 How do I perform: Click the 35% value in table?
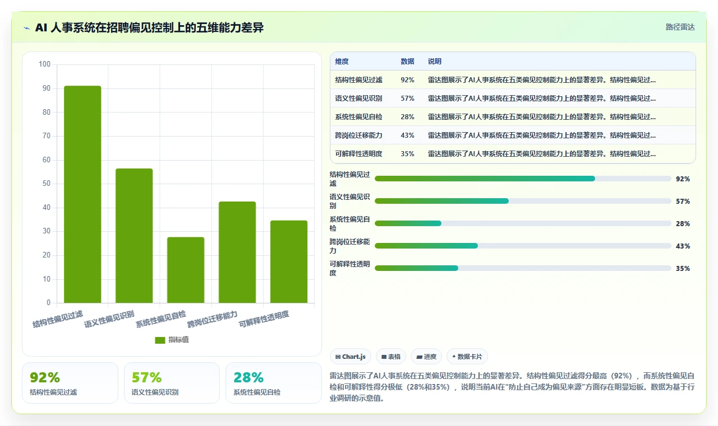coord(407,154)
